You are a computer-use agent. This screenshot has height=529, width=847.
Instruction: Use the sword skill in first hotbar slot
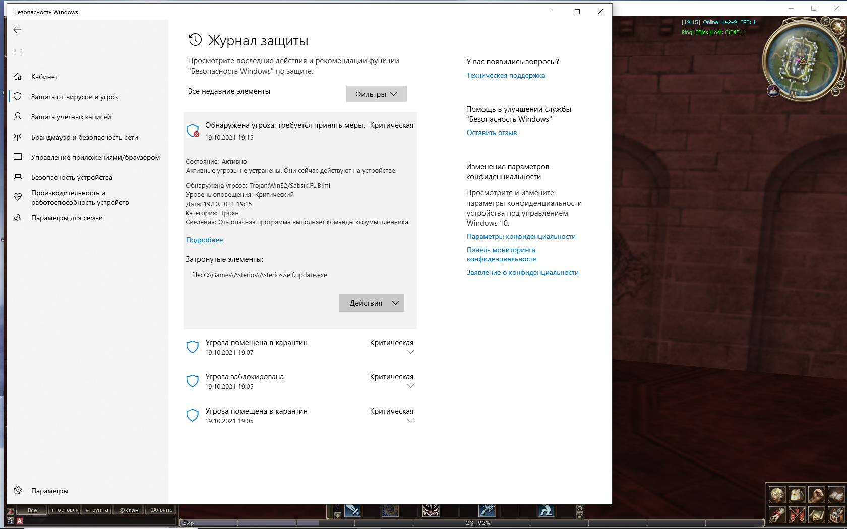click(x=352, y=510)
